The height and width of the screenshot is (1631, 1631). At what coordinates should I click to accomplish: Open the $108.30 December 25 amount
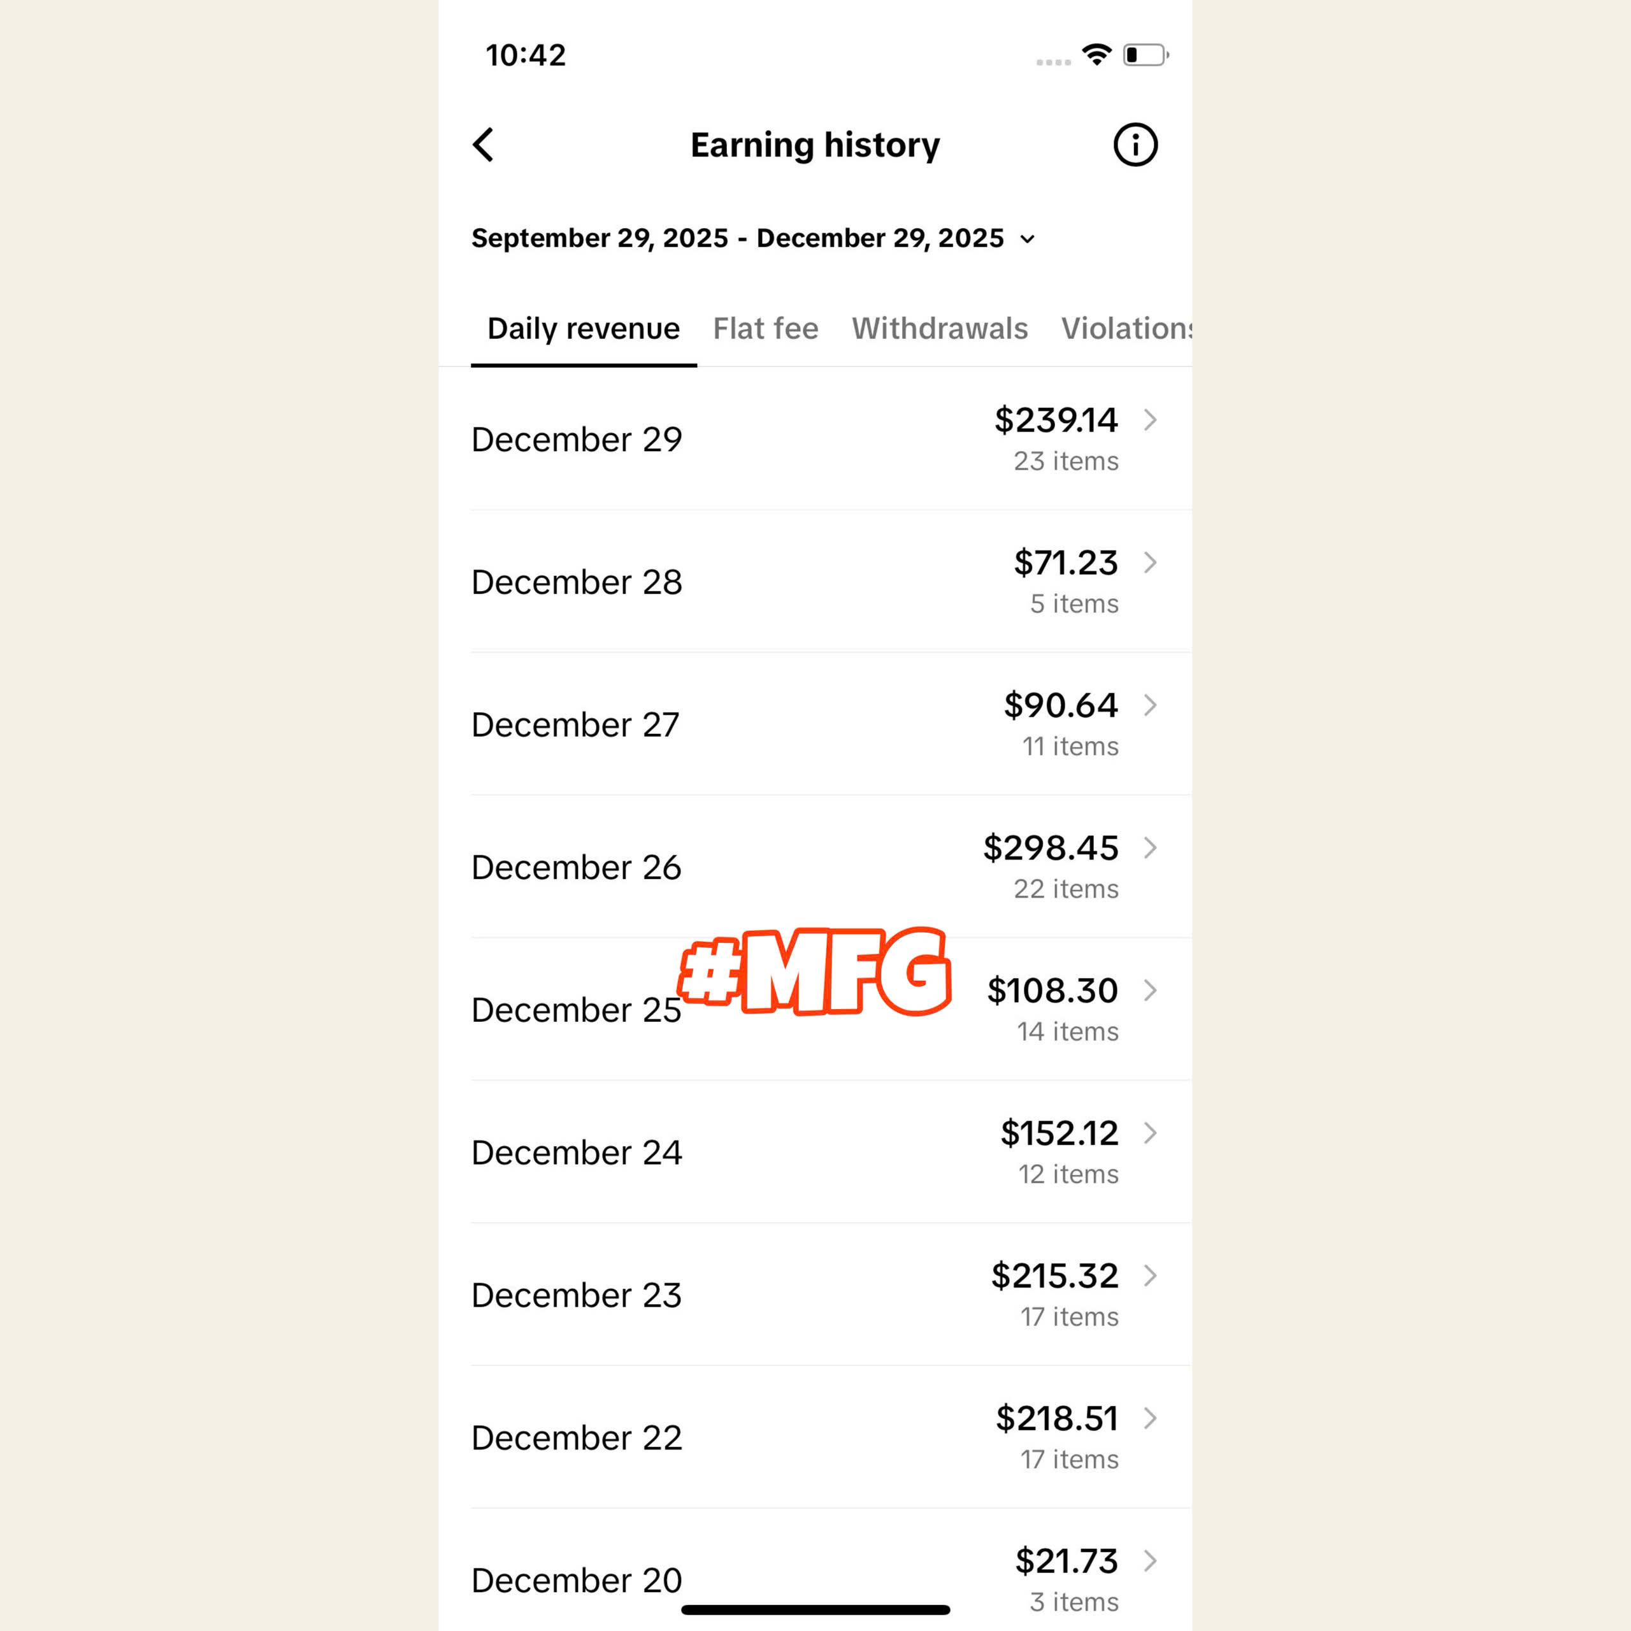click(1052, 991)
